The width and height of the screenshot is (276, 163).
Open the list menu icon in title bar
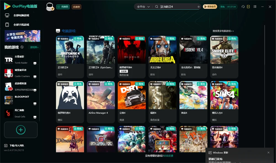pyautogui.click(x=255, y=7)
